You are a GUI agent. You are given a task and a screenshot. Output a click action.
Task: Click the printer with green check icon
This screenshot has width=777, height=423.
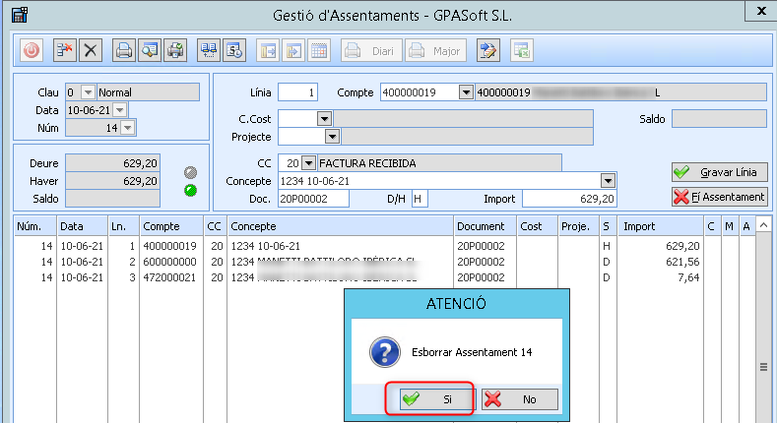coord(175,49)
